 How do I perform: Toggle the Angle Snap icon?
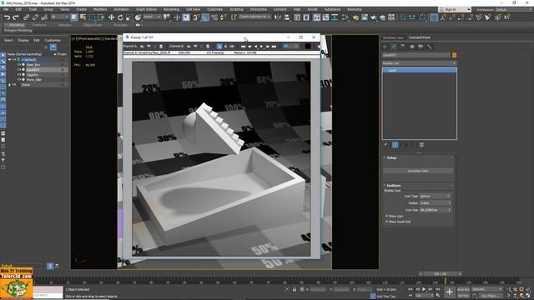pos(205,17)
